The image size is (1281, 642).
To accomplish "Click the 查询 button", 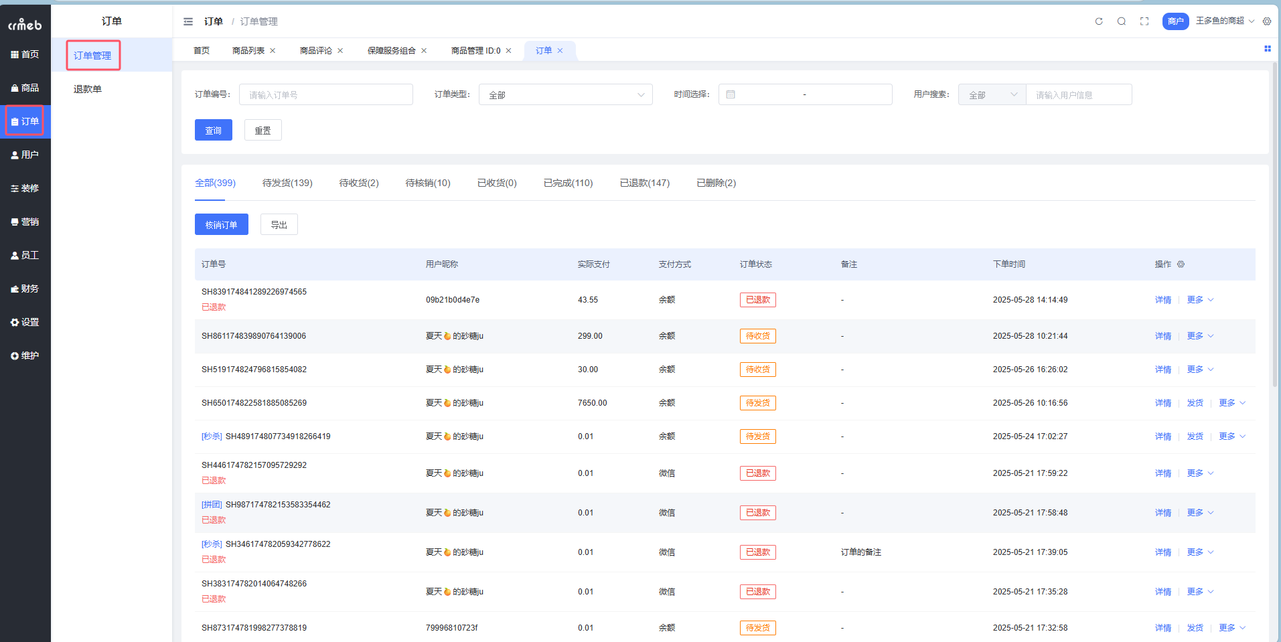I will pyautogui.click(x=213, y=131).
